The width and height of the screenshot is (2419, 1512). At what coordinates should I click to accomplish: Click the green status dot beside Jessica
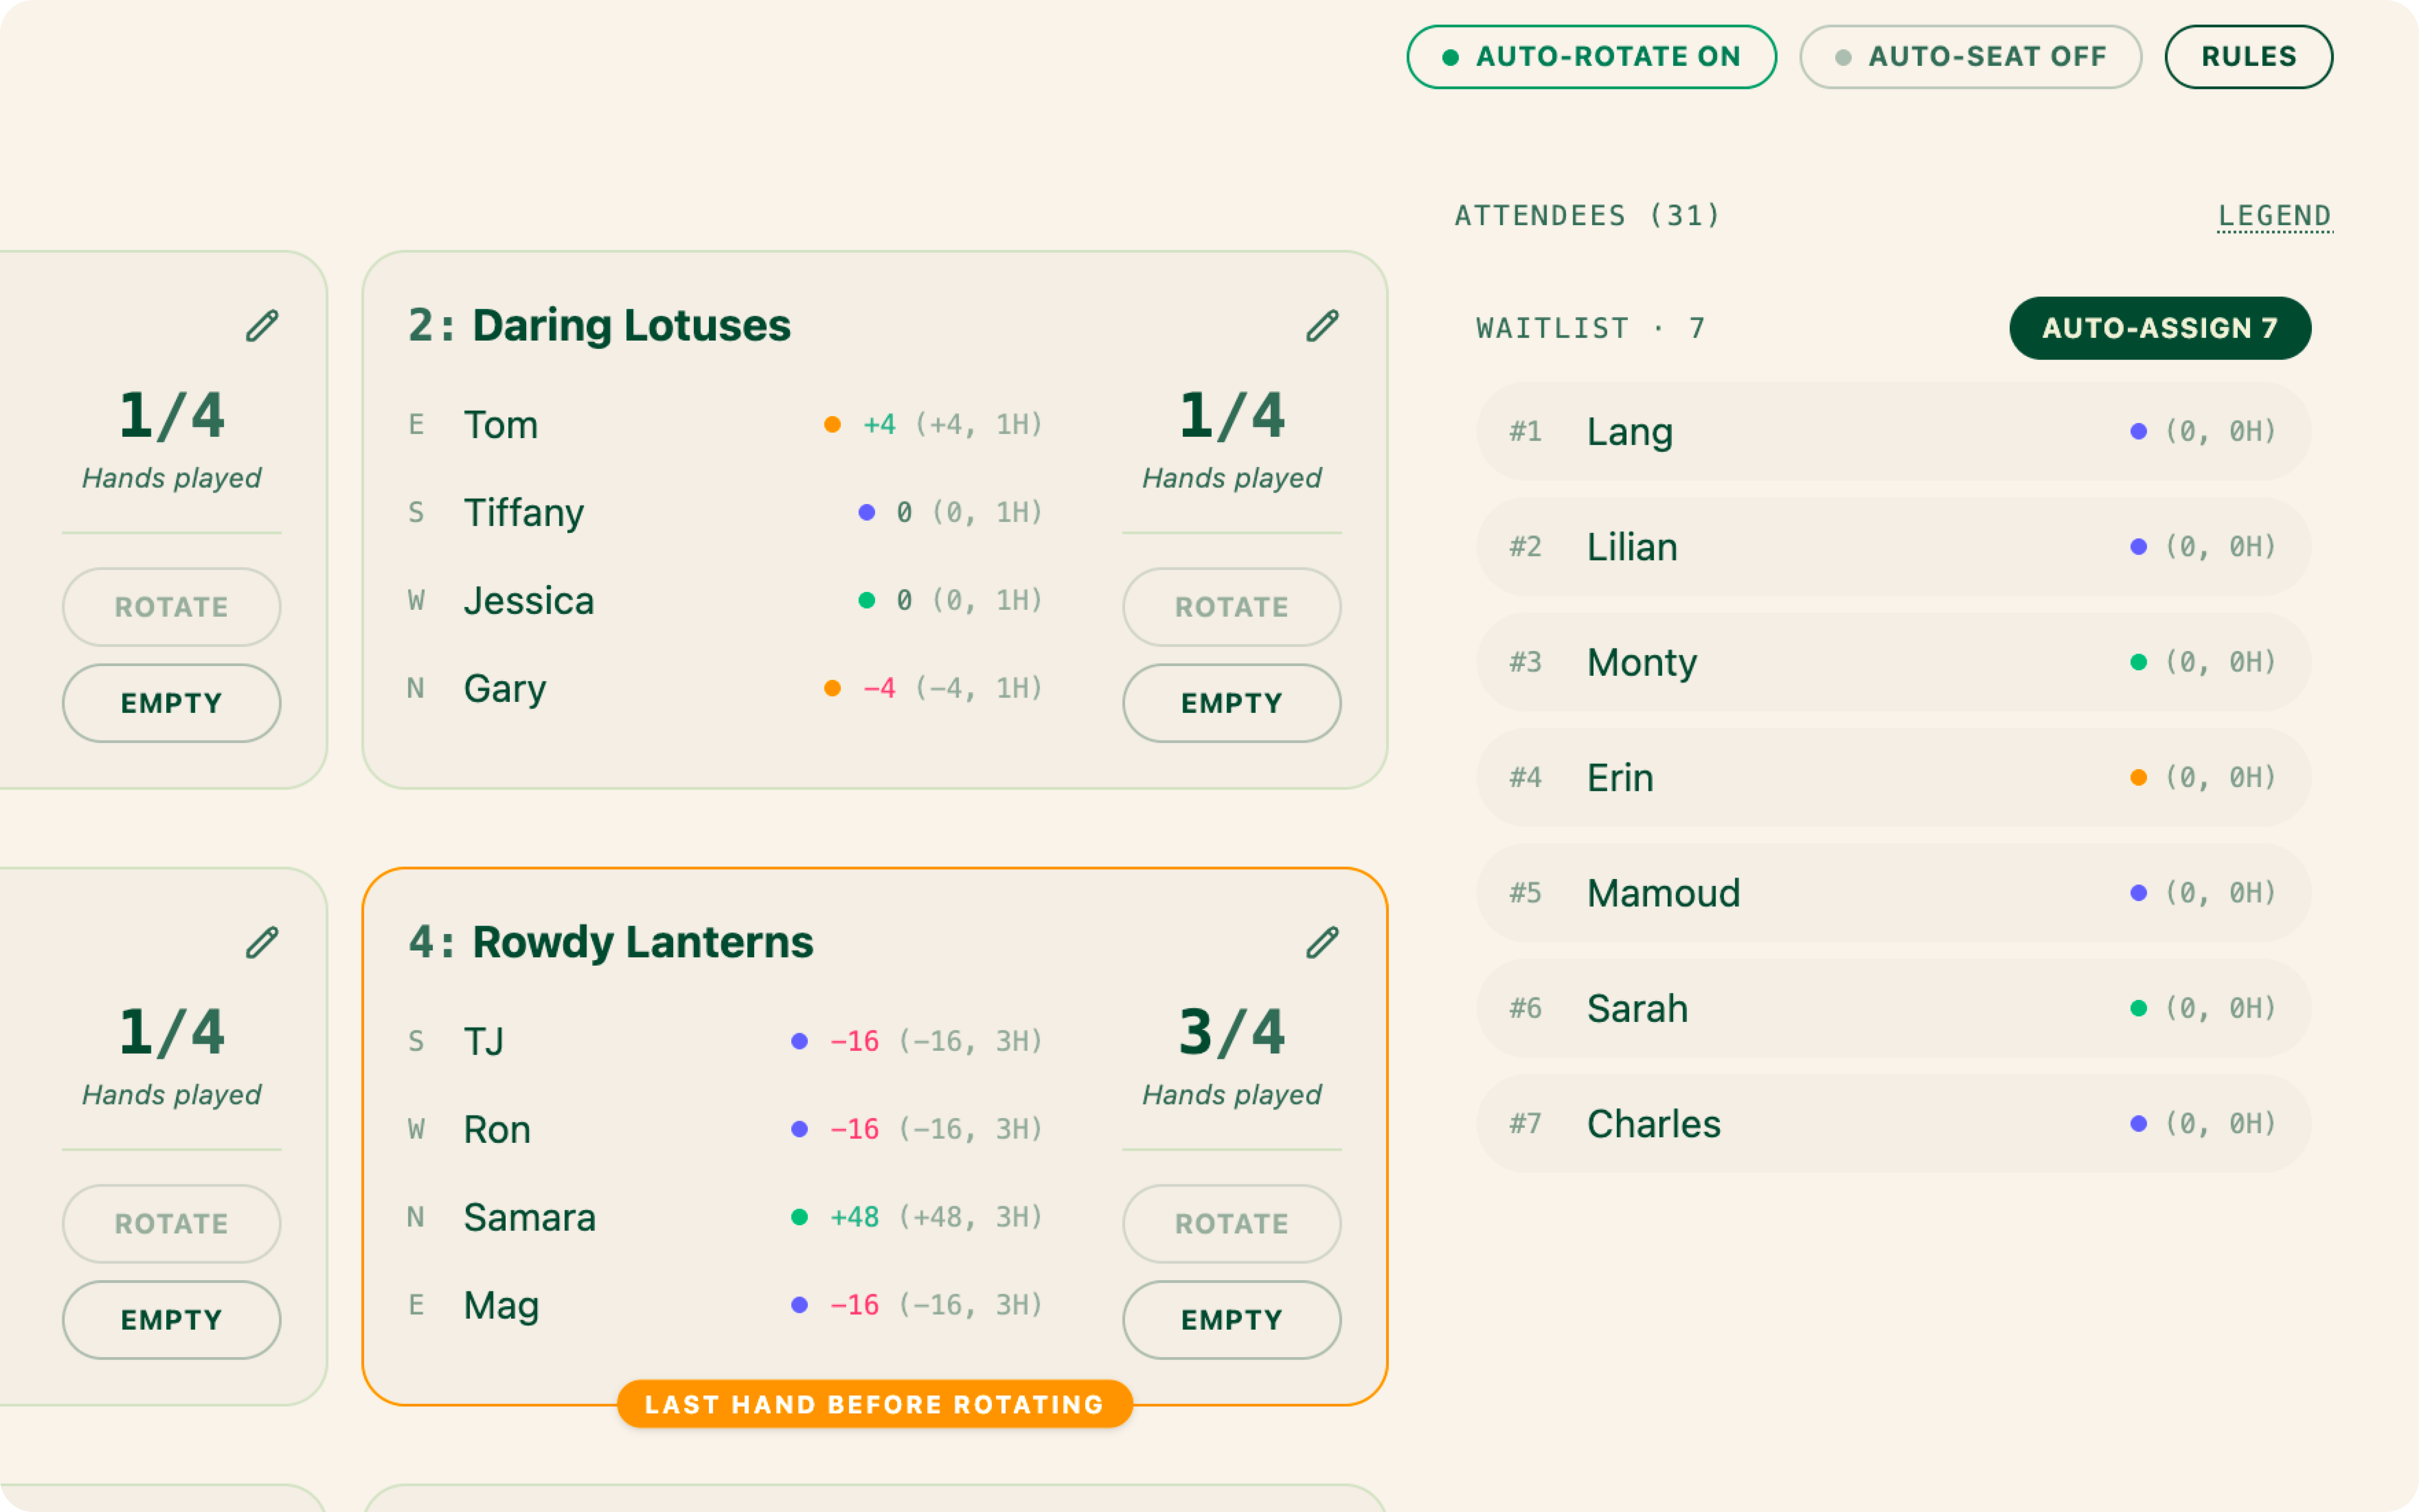867,601
